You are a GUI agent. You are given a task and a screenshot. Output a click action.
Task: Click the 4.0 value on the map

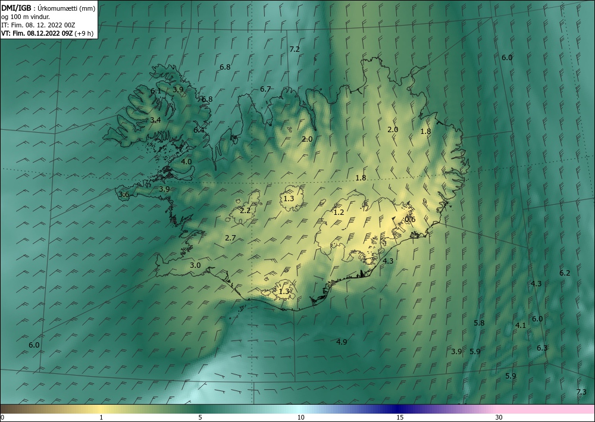[x=186, y=161]
